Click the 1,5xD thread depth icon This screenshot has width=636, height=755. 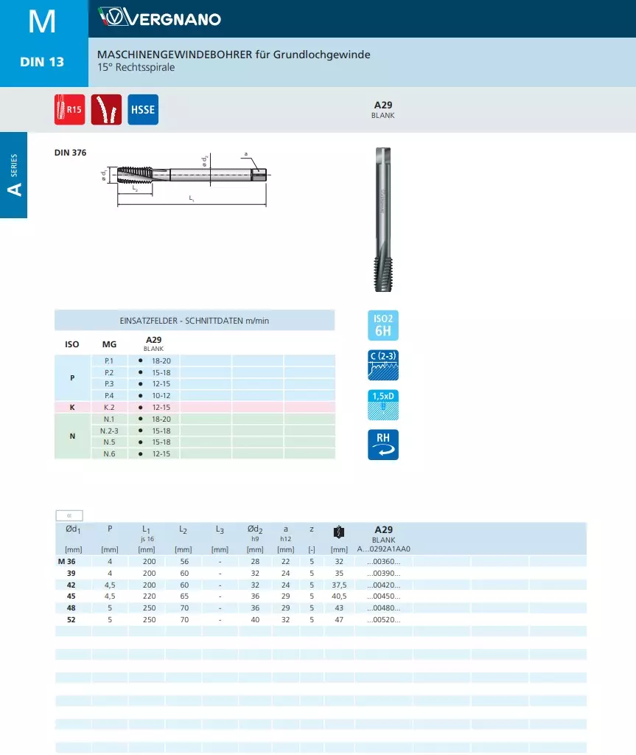coord(382,405)
